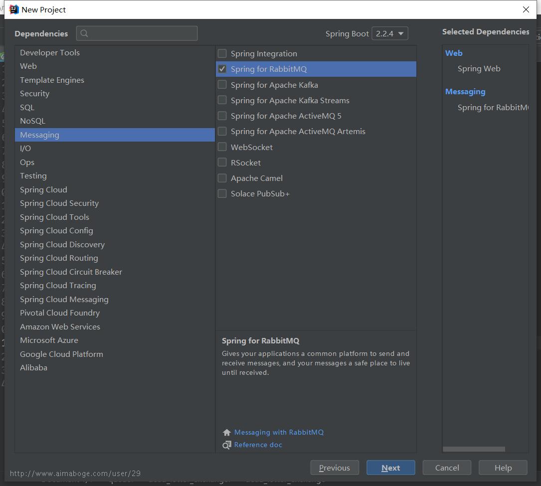The image size is (541, 486).
Task: Choose Google Cloud Platform category
Action: pyautogui.click(x=115, y=354)
